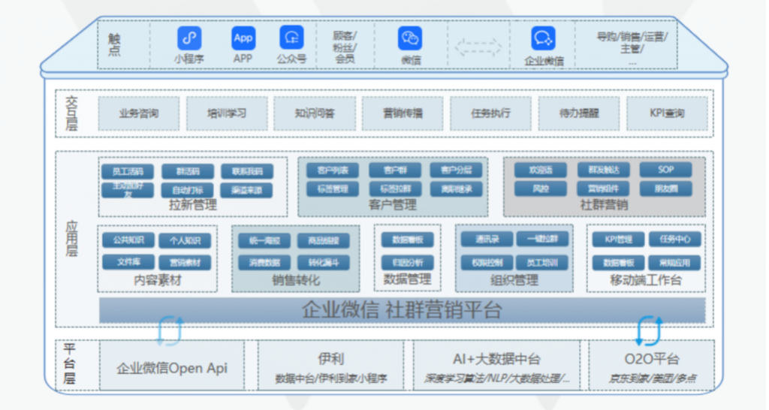Viewport: 769px width, 410px height.
Task: Click the SOP button
Action: tap(666, 170)
